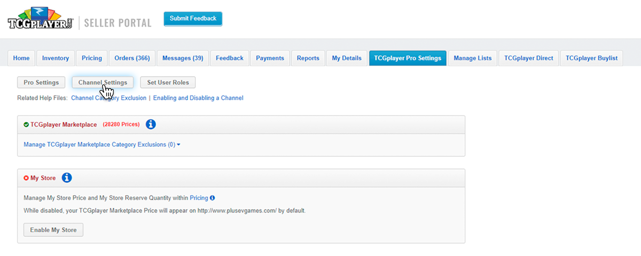Click green check status icon for TCGplayer Marketplace

(x=26, y=125)
